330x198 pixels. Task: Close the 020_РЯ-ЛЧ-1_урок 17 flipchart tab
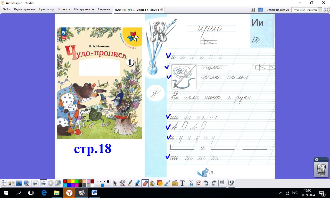(x=162, y=10)
